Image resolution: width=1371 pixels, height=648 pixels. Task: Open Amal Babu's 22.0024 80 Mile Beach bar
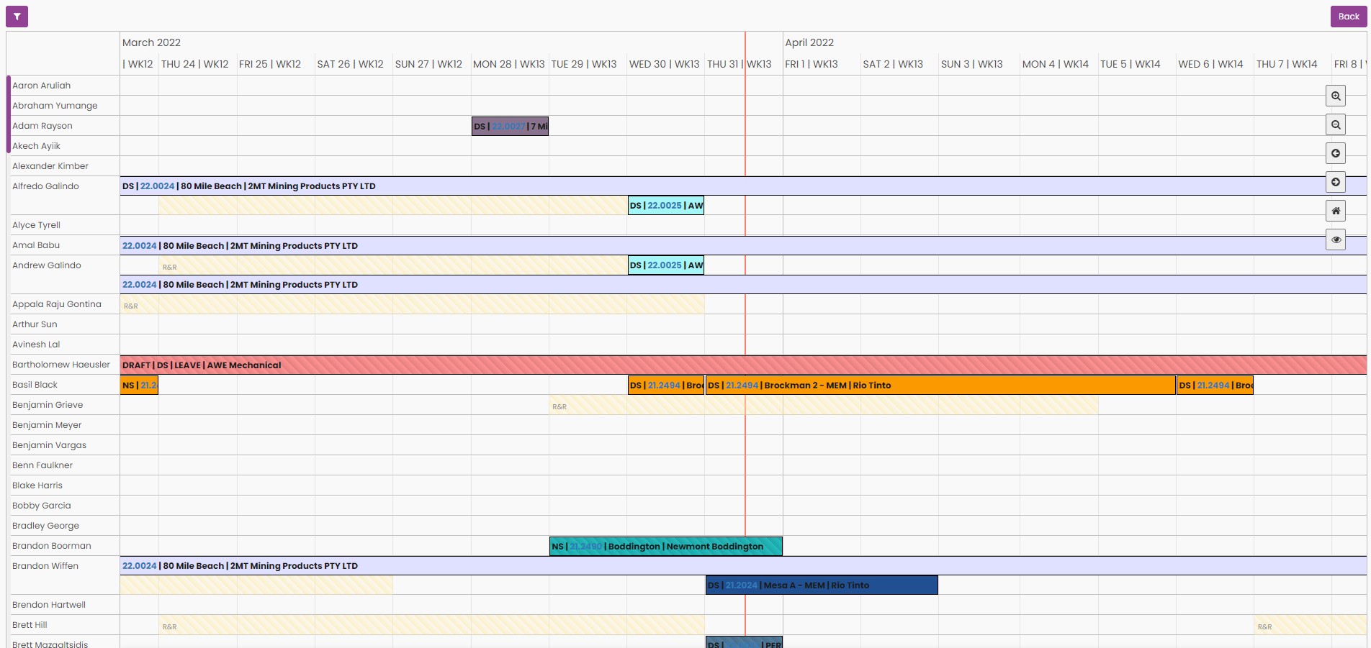(743, 246)
